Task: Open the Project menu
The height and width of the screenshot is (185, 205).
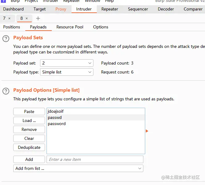Action: (31, 1)
